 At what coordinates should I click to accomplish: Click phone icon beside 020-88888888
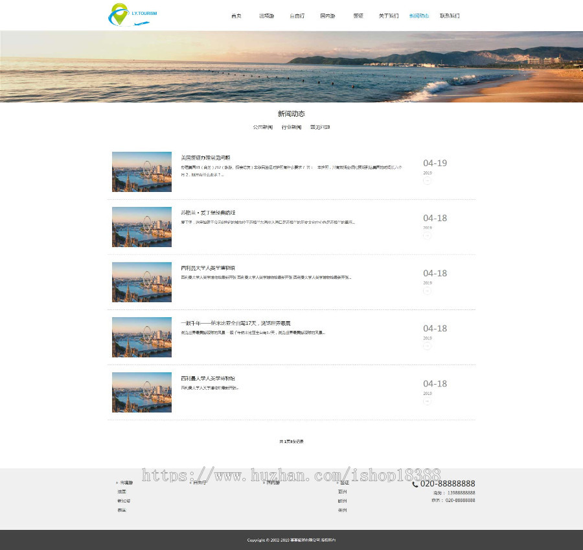415,484
